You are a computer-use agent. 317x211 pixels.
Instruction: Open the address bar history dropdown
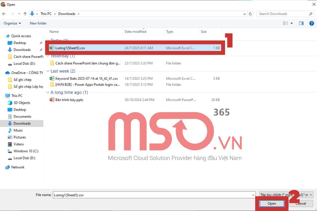[x=245, y=14]
